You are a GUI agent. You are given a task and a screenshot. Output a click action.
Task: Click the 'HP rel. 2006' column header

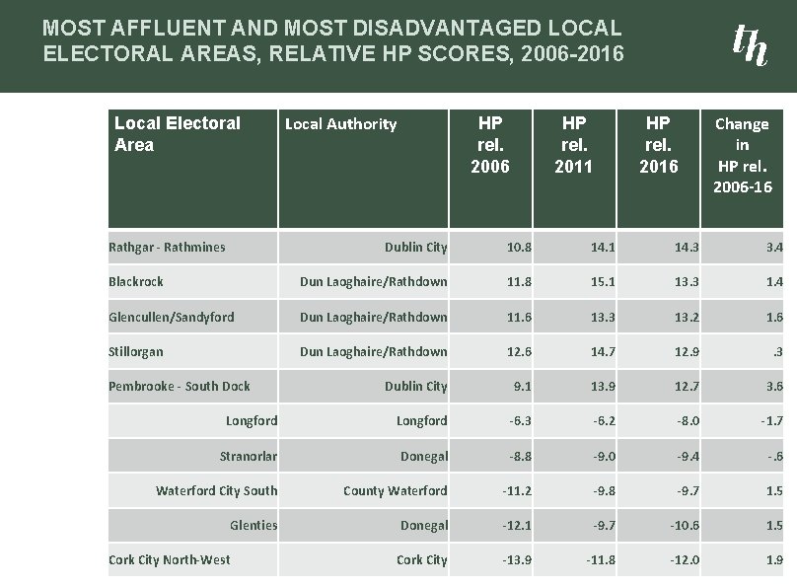(x=490, y=169)
